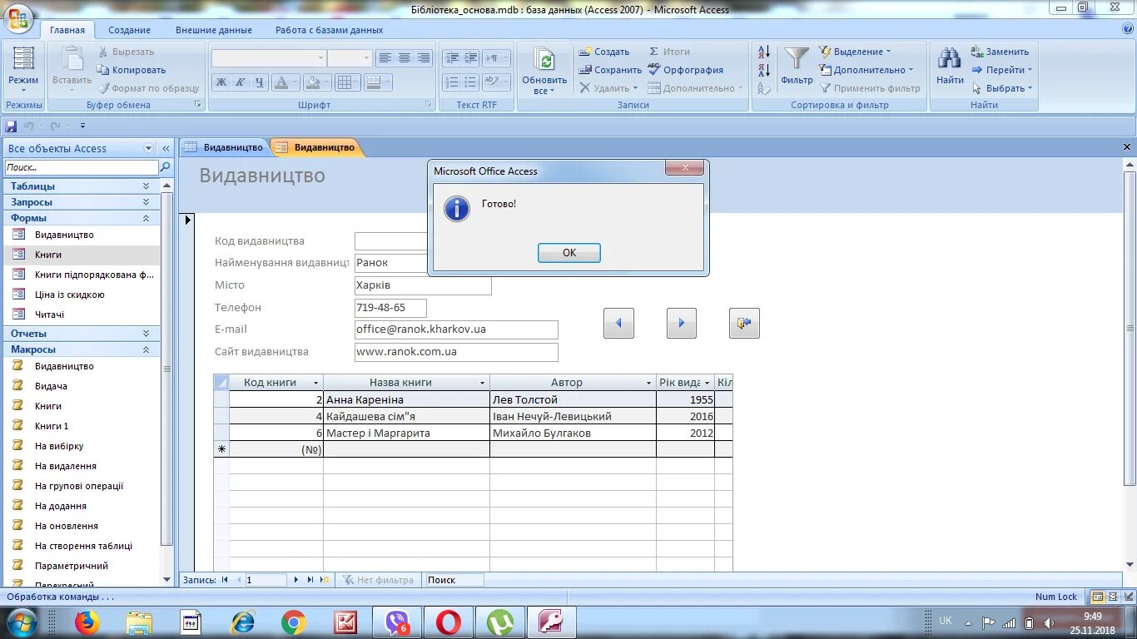Image resolution: width=1137 pixels, height=639 pixels.
Task: Save via quick access toolbar icon
Action: click(12, 126)
